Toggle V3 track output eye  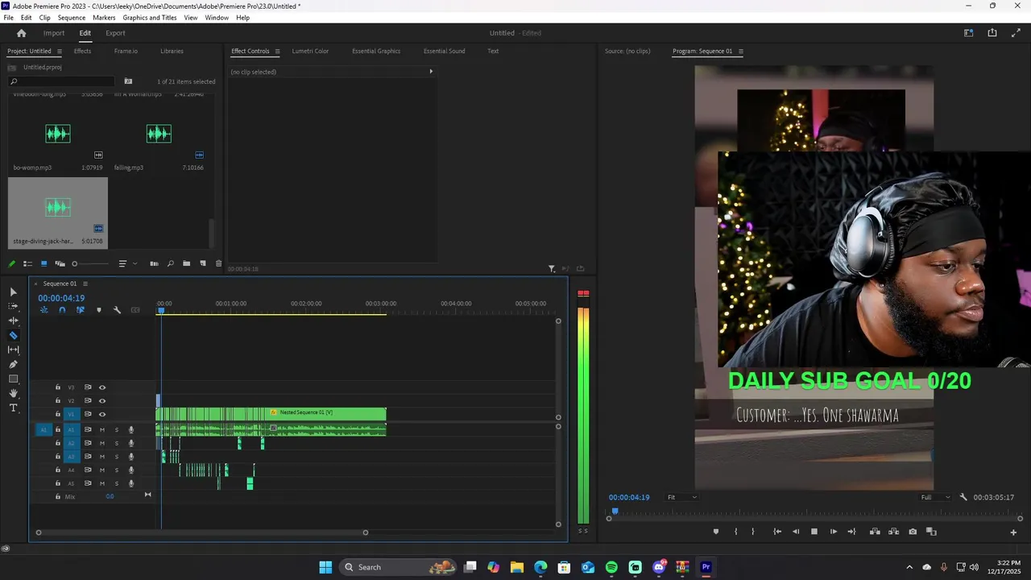click(102, 387)
